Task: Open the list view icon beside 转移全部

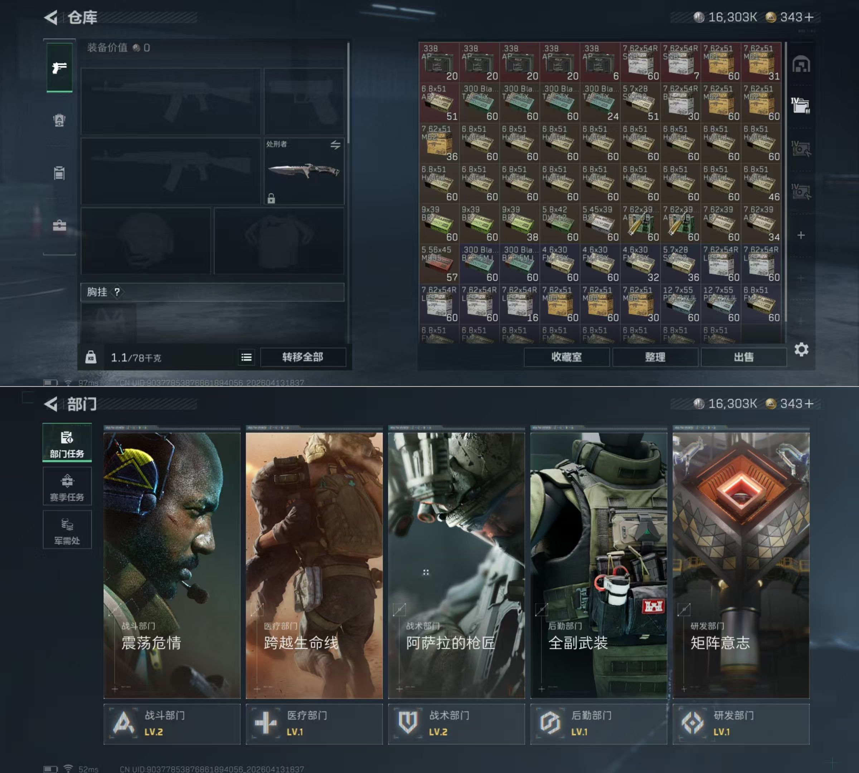Action: click(246, 358)
